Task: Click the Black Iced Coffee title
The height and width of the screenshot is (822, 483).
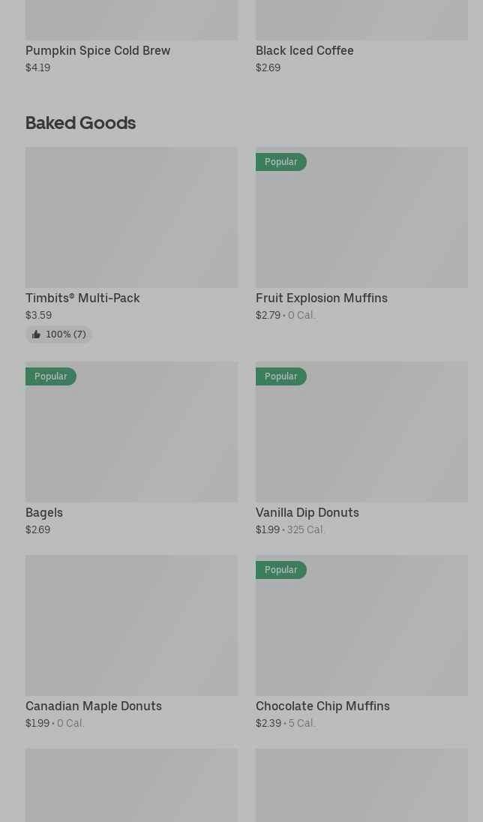Action: 304,50
